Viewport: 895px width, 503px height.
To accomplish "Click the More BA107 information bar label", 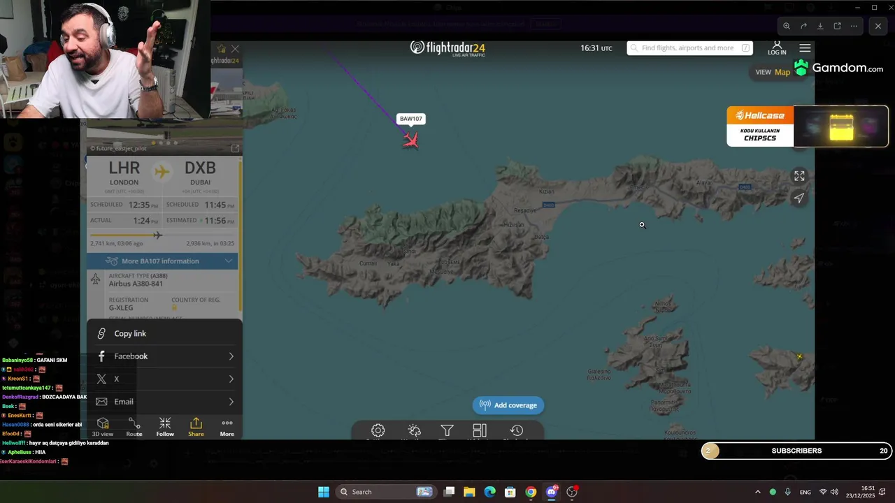I will (x=160, y=261).
